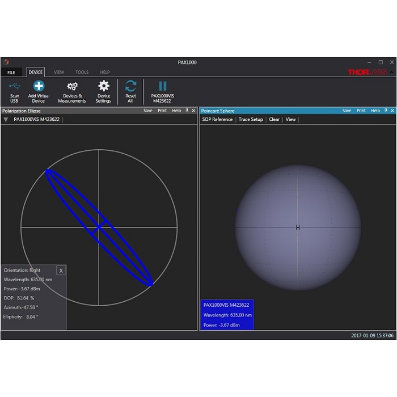
Task: Pause PAX1000VIS M423622 measurement
Action: click(163, 86)
